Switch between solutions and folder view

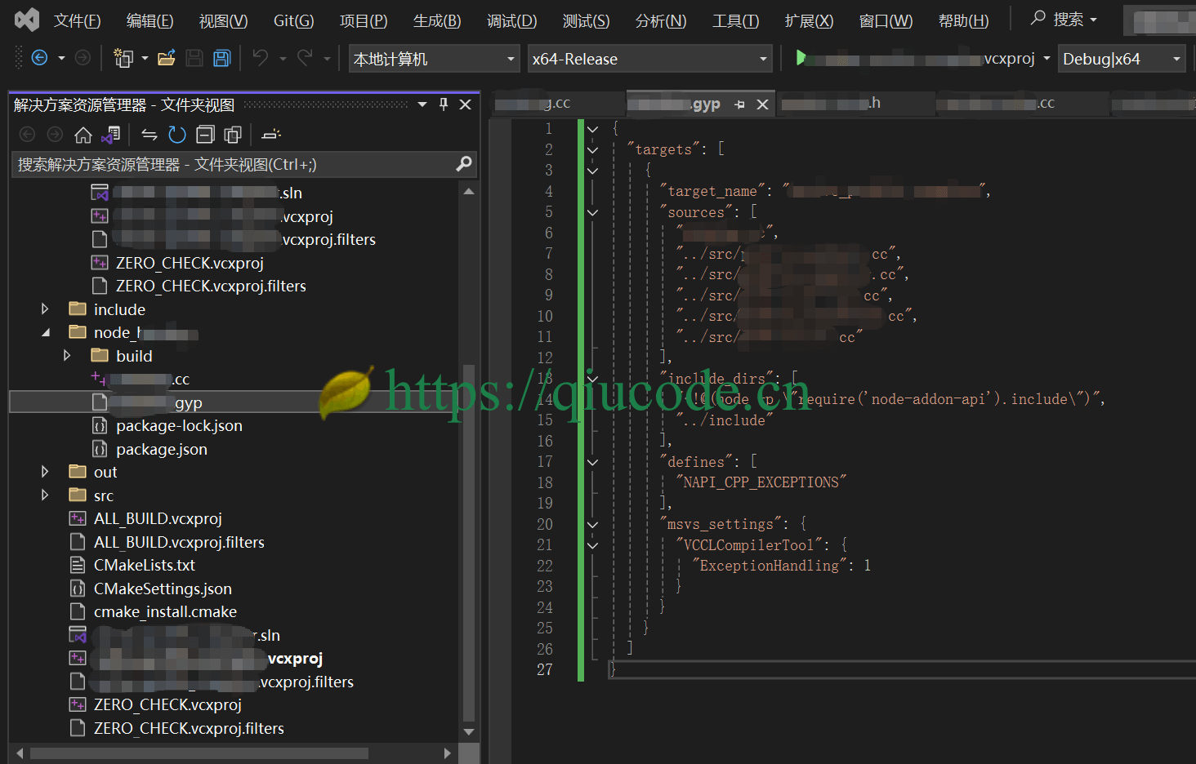(x=111, y=135)
